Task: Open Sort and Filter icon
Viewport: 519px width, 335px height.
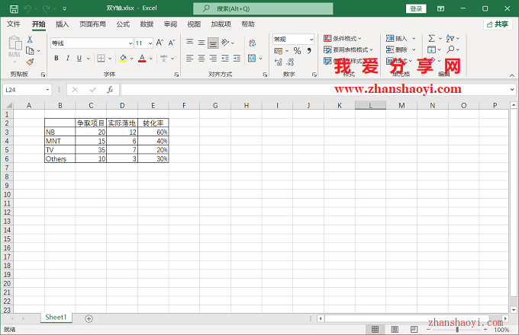Action: pos(450,38)
